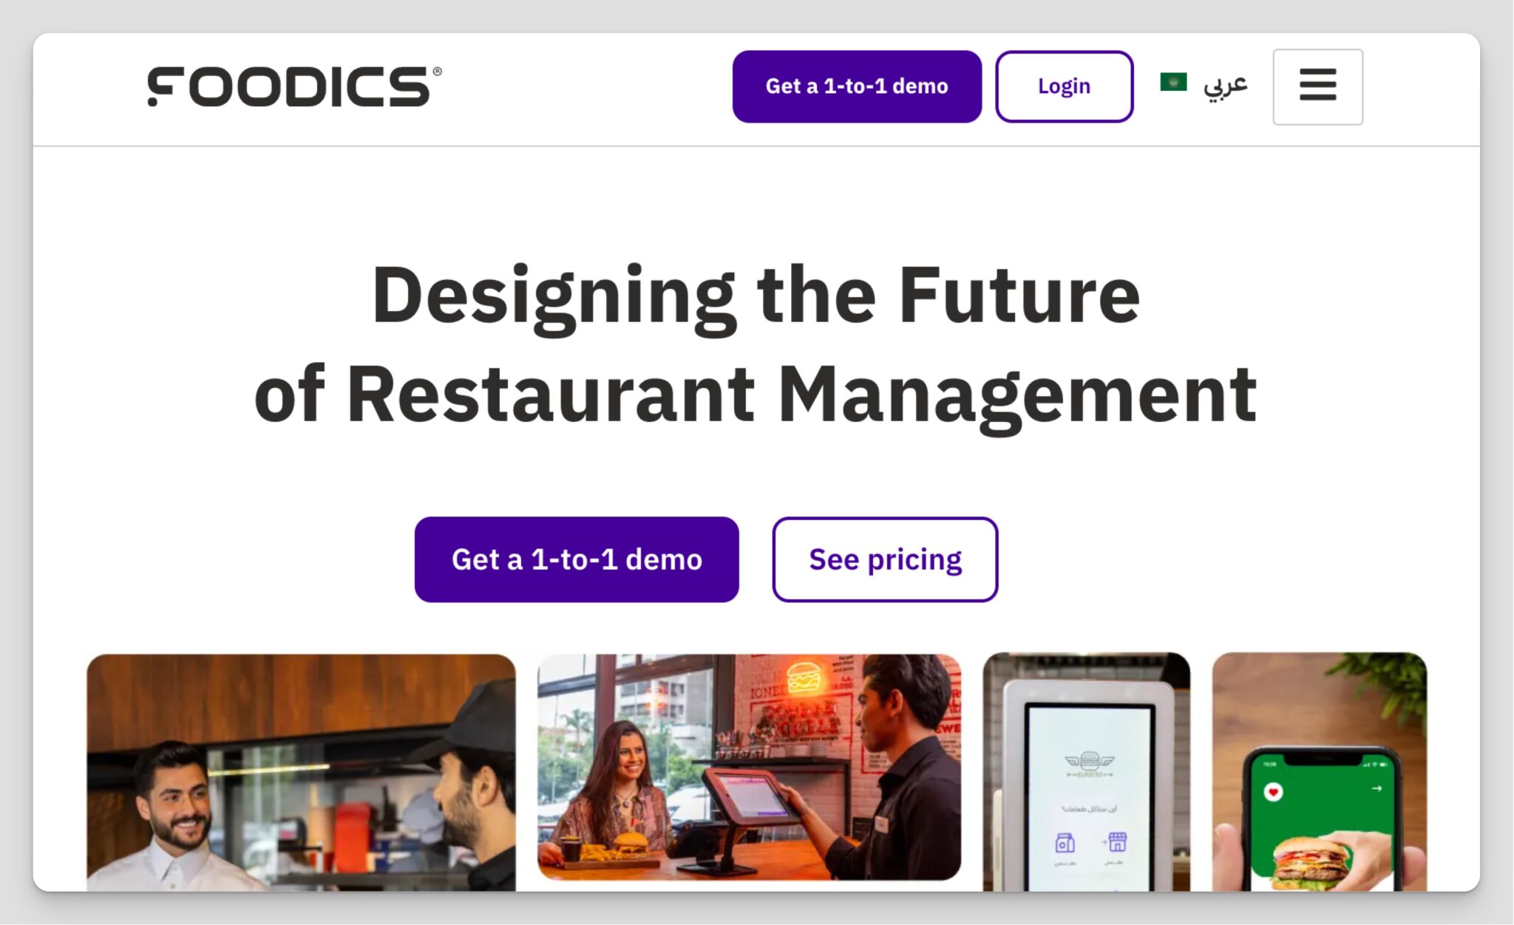Click the See pricing button
The width and height of the screenshot is (1514, 925).
click(885, 559)
